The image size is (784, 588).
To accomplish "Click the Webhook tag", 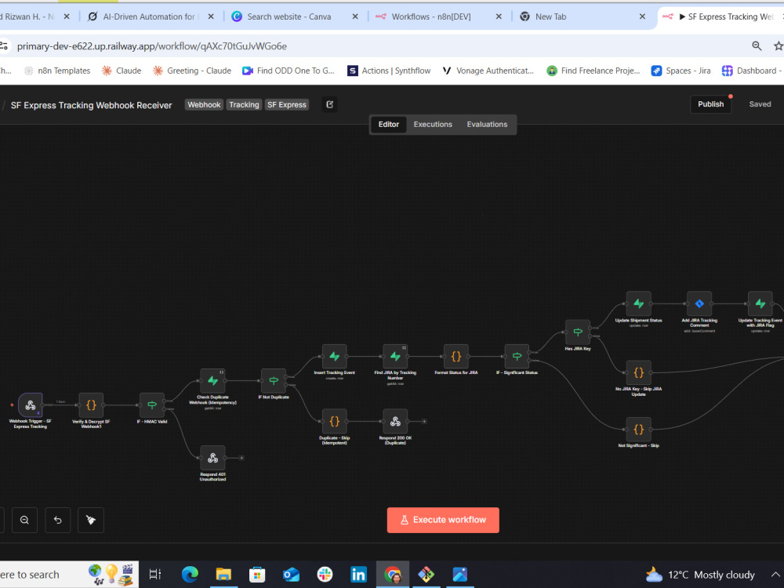I will 204,104.
